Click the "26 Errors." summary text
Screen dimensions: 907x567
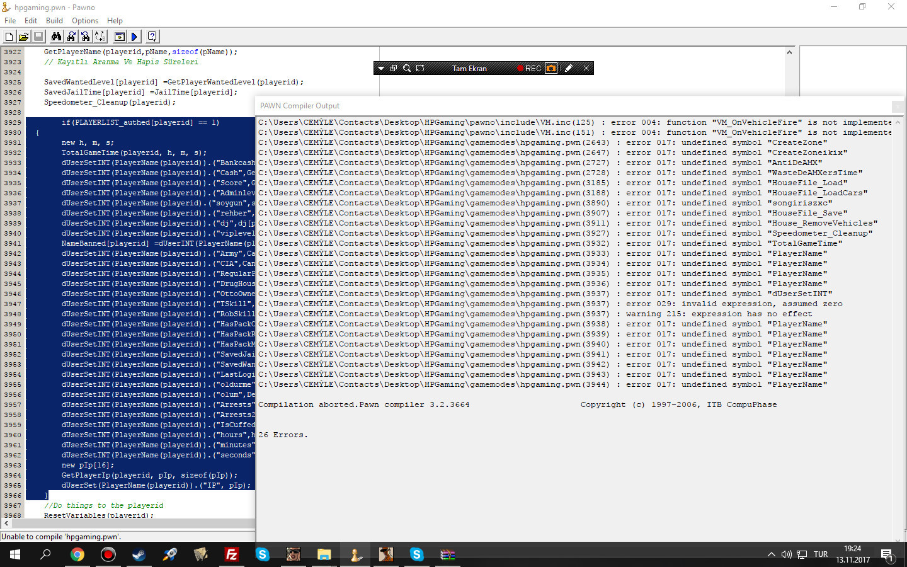(x=283, y=435)
